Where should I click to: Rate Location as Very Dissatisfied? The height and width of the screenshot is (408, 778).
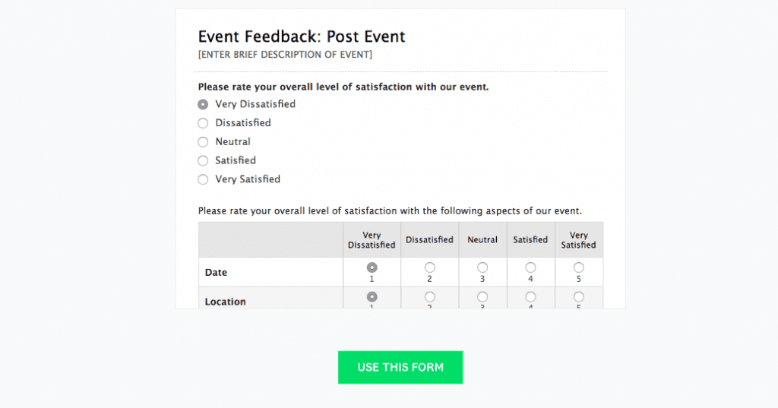tap(372, 297)
